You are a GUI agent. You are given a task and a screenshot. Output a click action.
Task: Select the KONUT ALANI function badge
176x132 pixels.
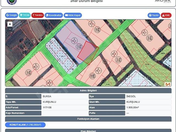tap(25, 125)
